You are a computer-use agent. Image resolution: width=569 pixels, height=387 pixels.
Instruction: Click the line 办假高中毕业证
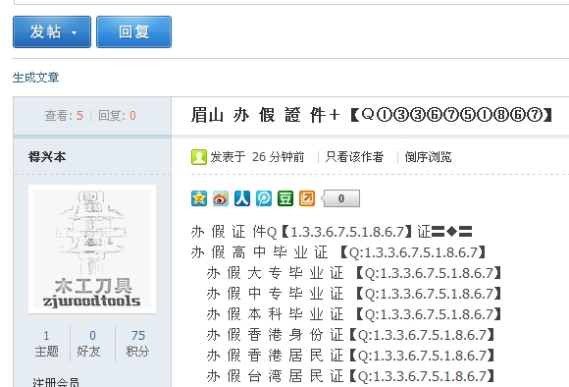point(338,252)
